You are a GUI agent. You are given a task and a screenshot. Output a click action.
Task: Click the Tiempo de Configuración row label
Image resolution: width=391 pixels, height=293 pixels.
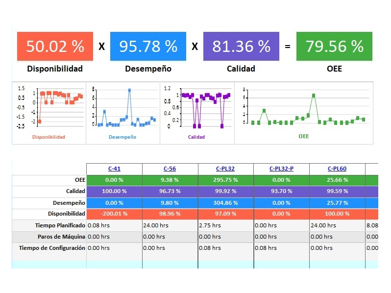[52, 248]
